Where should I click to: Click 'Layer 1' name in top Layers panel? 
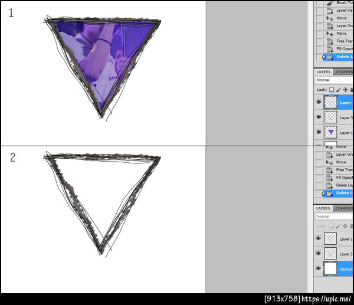point(346,133)
